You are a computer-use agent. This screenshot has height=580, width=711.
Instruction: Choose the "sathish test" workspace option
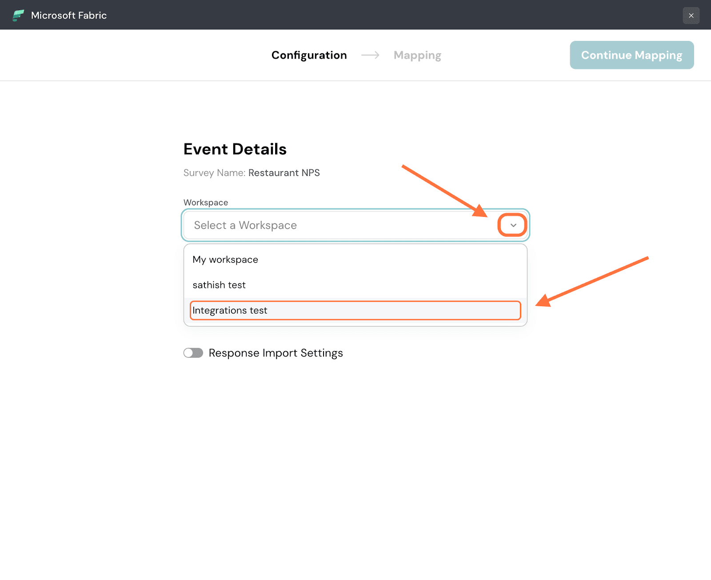219,285
